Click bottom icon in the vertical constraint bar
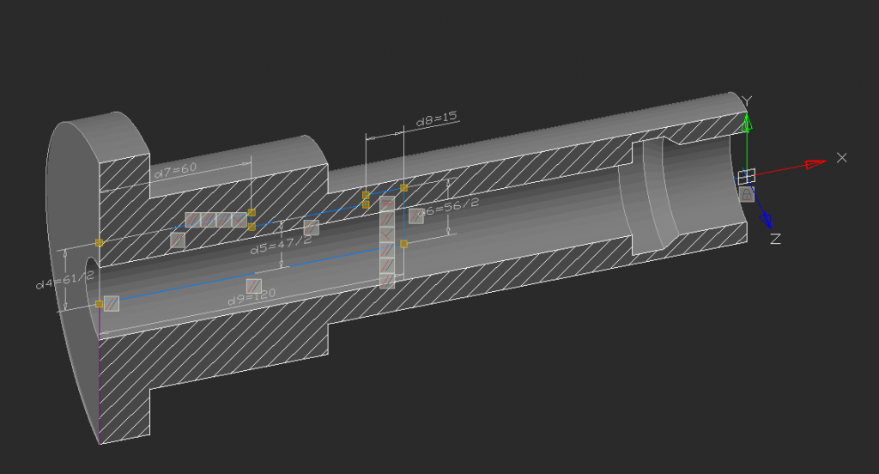This screenshot has height=474, width=879. [x=387, y=280]
